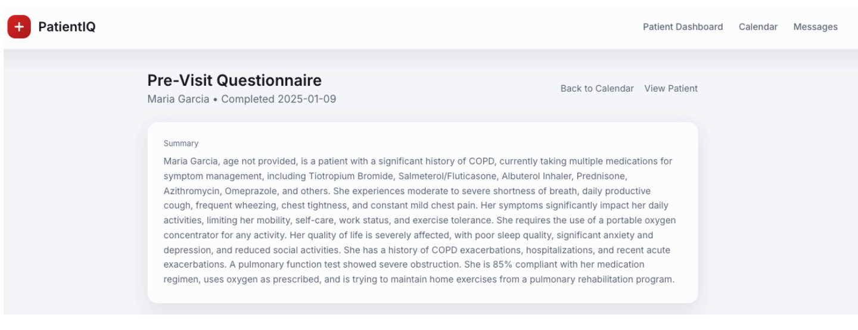Open Messages from the top navigation
Image resolution: width=858 pixels, height=330 pixels.
tap(815, 27)
